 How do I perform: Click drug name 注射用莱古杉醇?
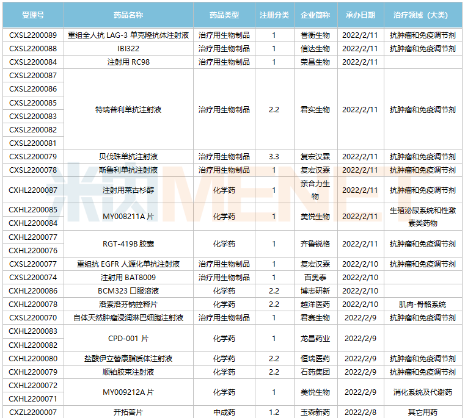click(x=128, y=190)
